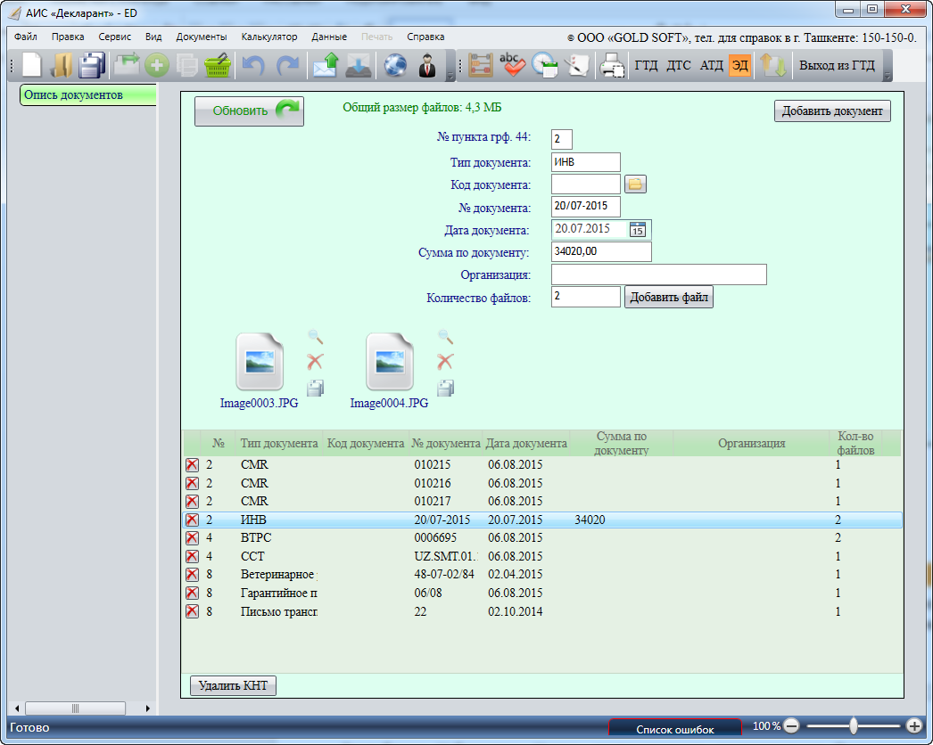933x745 pixels.
Task: Browse document code with folder icon
Action: point(635,184)
